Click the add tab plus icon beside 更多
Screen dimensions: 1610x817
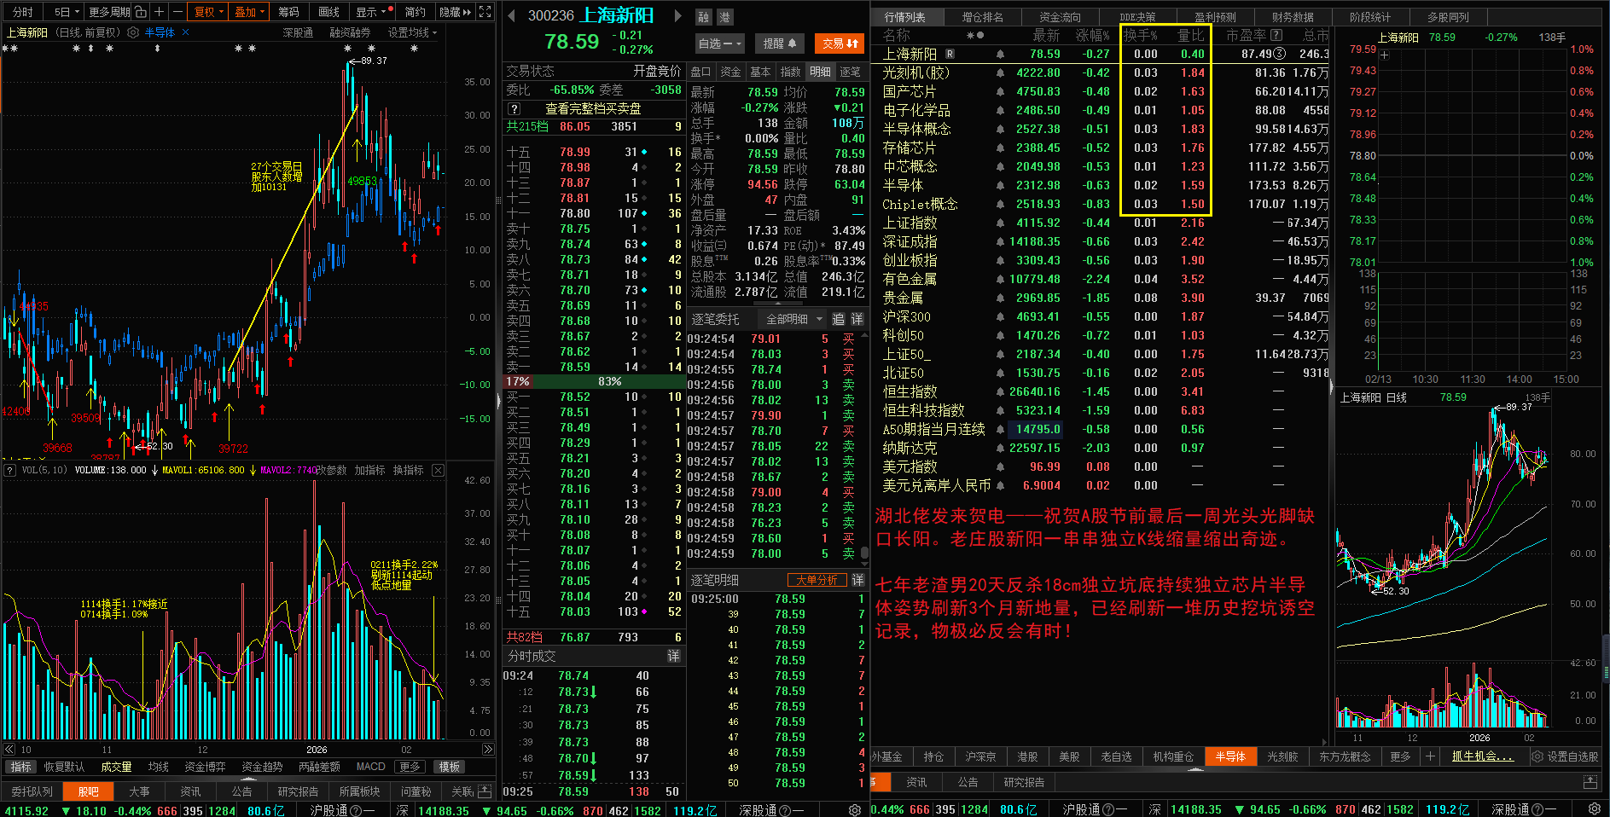[x=1431, y=756]
